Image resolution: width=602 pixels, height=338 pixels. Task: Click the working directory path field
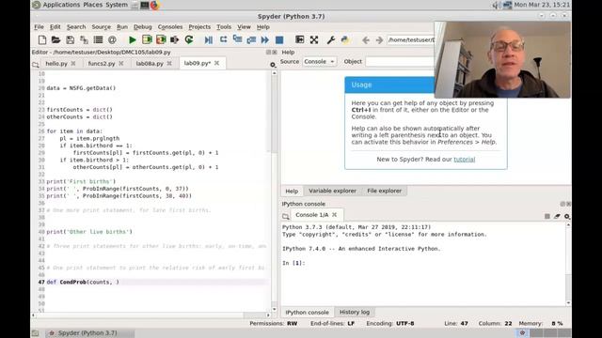click(x=411, y=39)
